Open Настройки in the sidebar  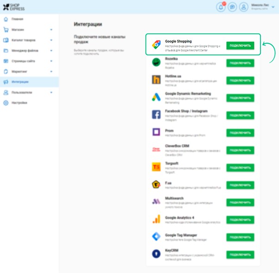(x=19, y=103)
